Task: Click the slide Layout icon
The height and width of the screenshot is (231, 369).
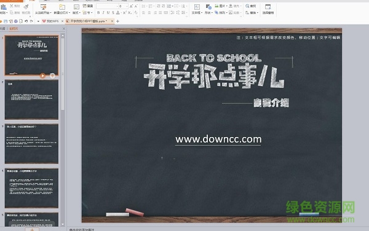Action: [x=76, y=7]
